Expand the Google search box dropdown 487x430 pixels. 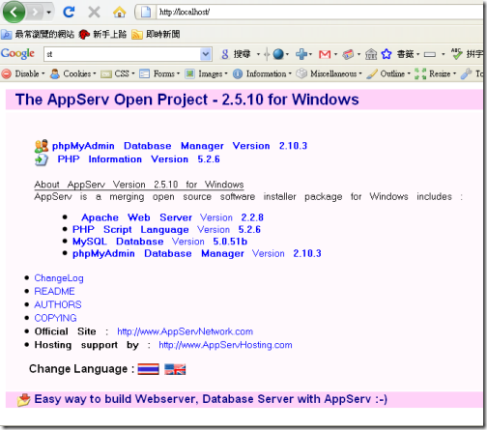pos(206,54)
